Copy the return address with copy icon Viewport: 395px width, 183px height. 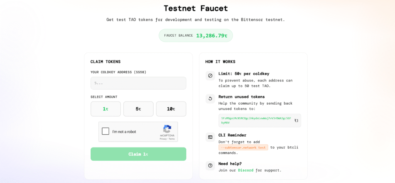tap(296, 120)
